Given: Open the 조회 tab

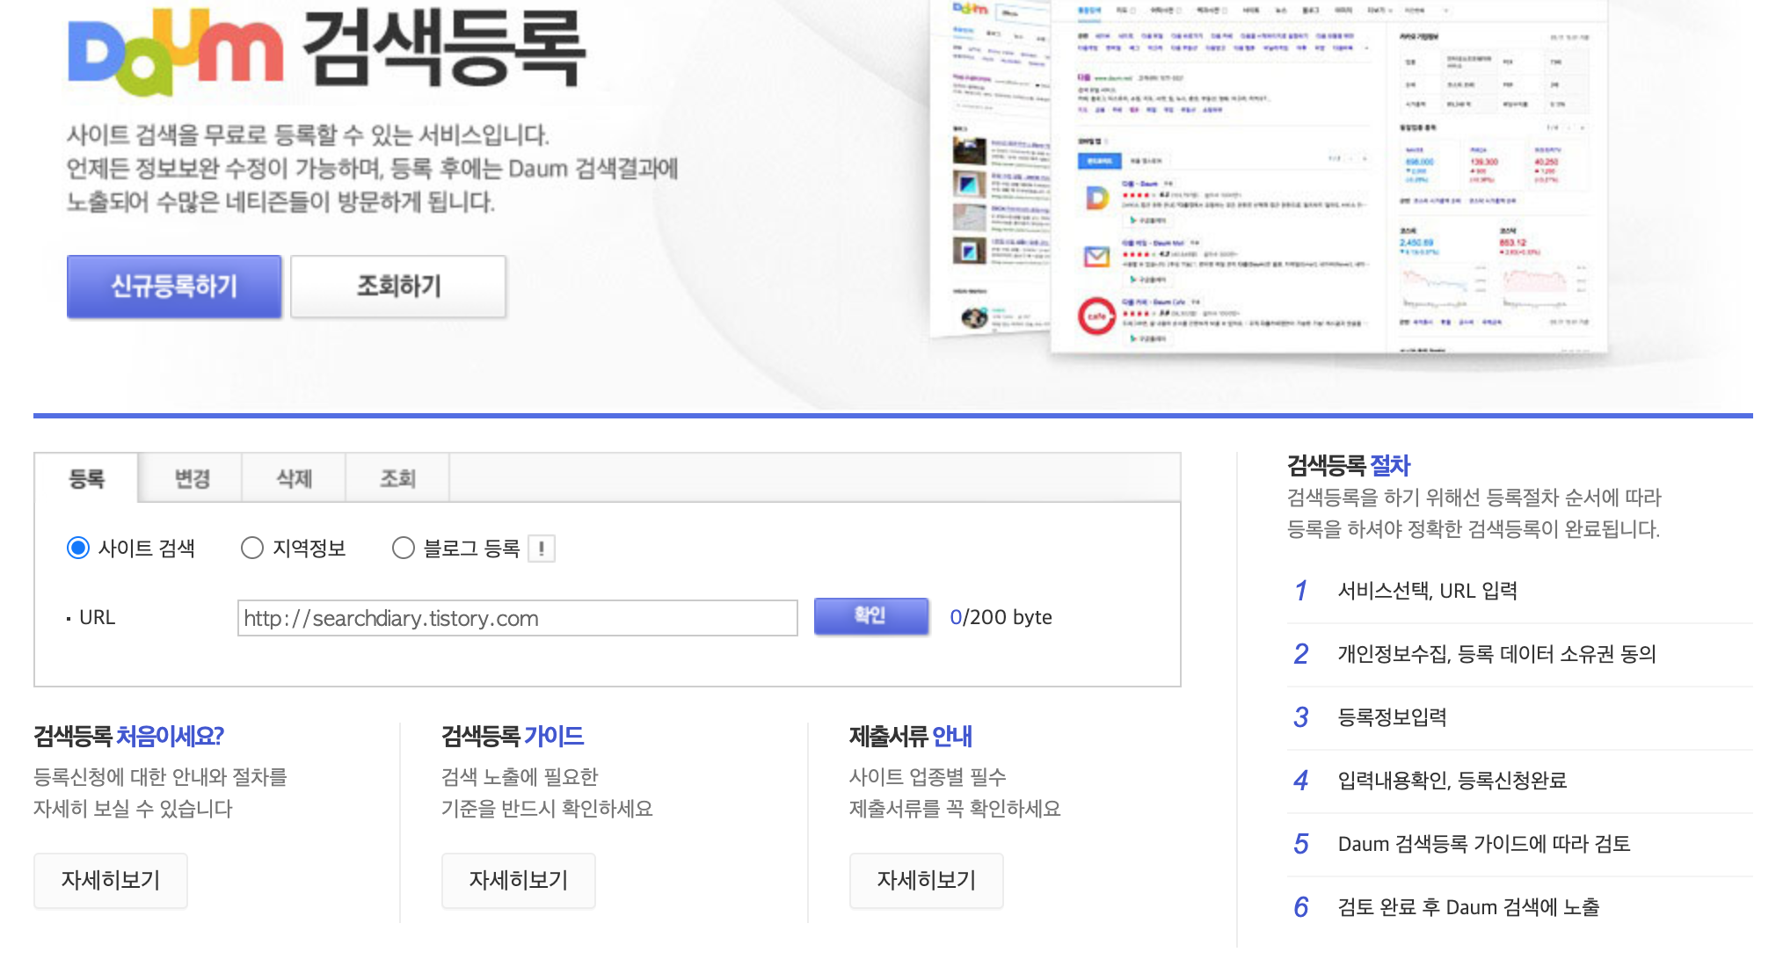Looking at the screenshot, I should coord(397,478).
